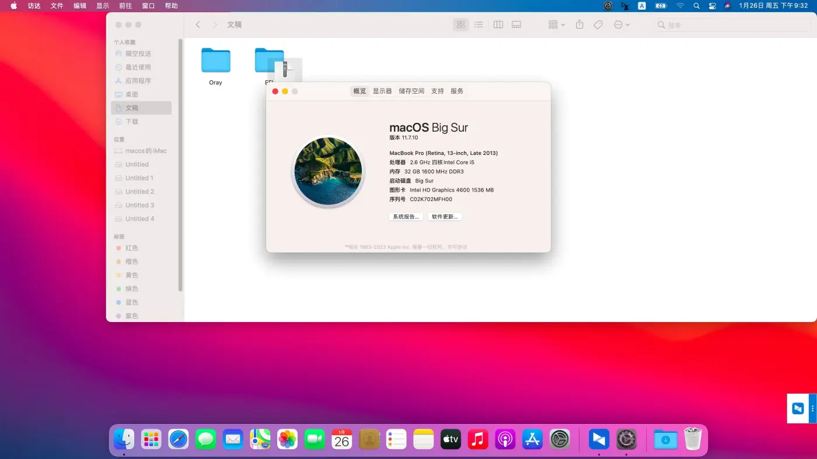
Task: Click the 软件更新 button
Action: [445, 216]
